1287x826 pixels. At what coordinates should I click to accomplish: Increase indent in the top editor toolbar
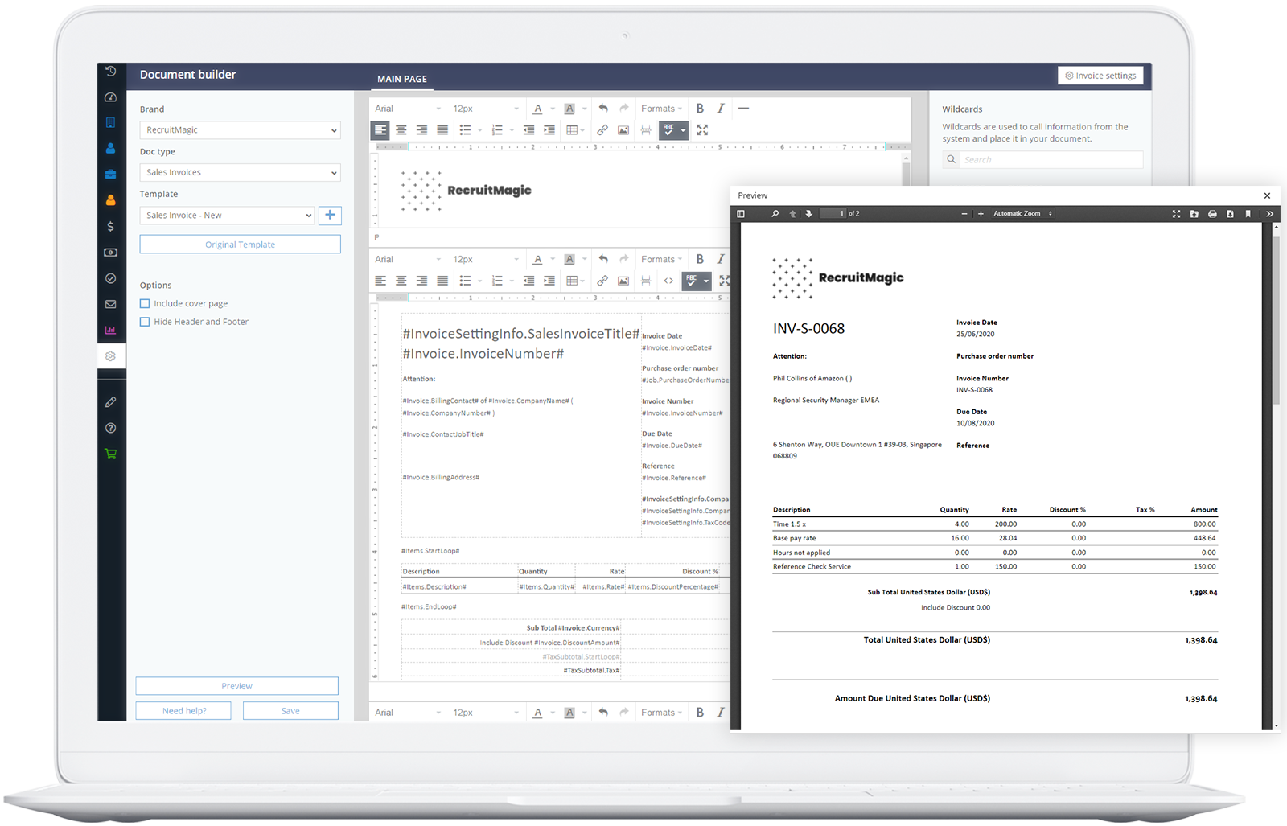tap(549, 129)
